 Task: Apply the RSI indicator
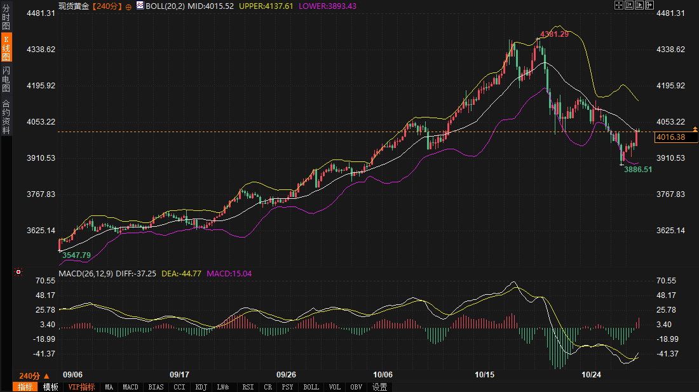pyautogui.click(x=248, y=387)
